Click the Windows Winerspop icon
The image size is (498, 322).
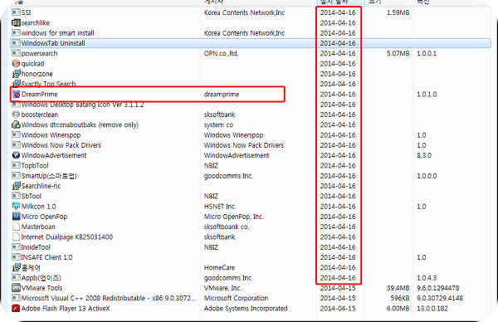click(x=16, y=134)
